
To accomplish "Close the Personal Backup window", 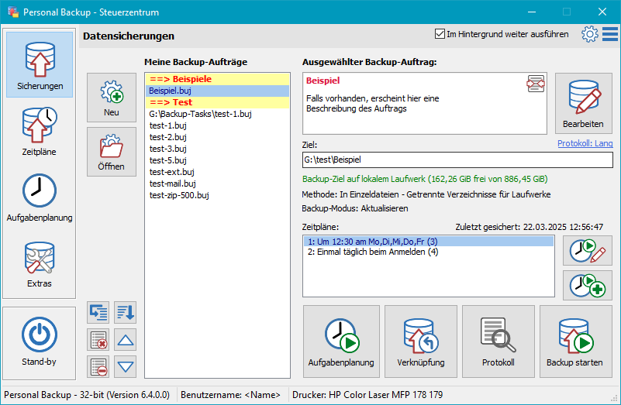I will coord(602,12).
